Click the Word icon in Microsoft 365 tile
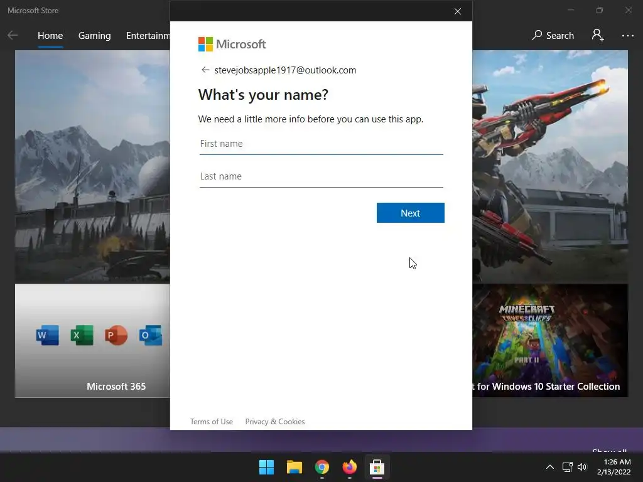 (48, 335)
